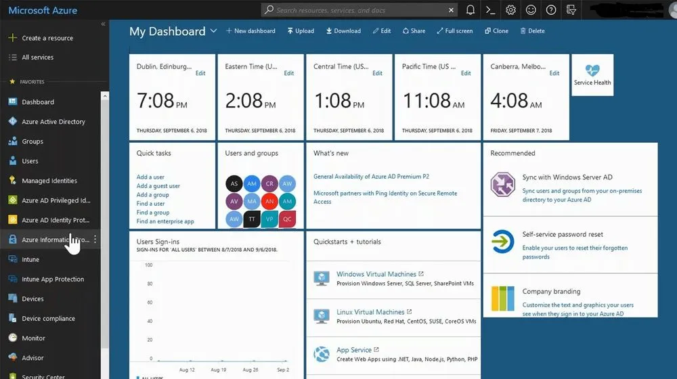Expand the My Dashboard dropdown chevron
The height and width of the screenshot is (379, 677).
pos(213,31)
